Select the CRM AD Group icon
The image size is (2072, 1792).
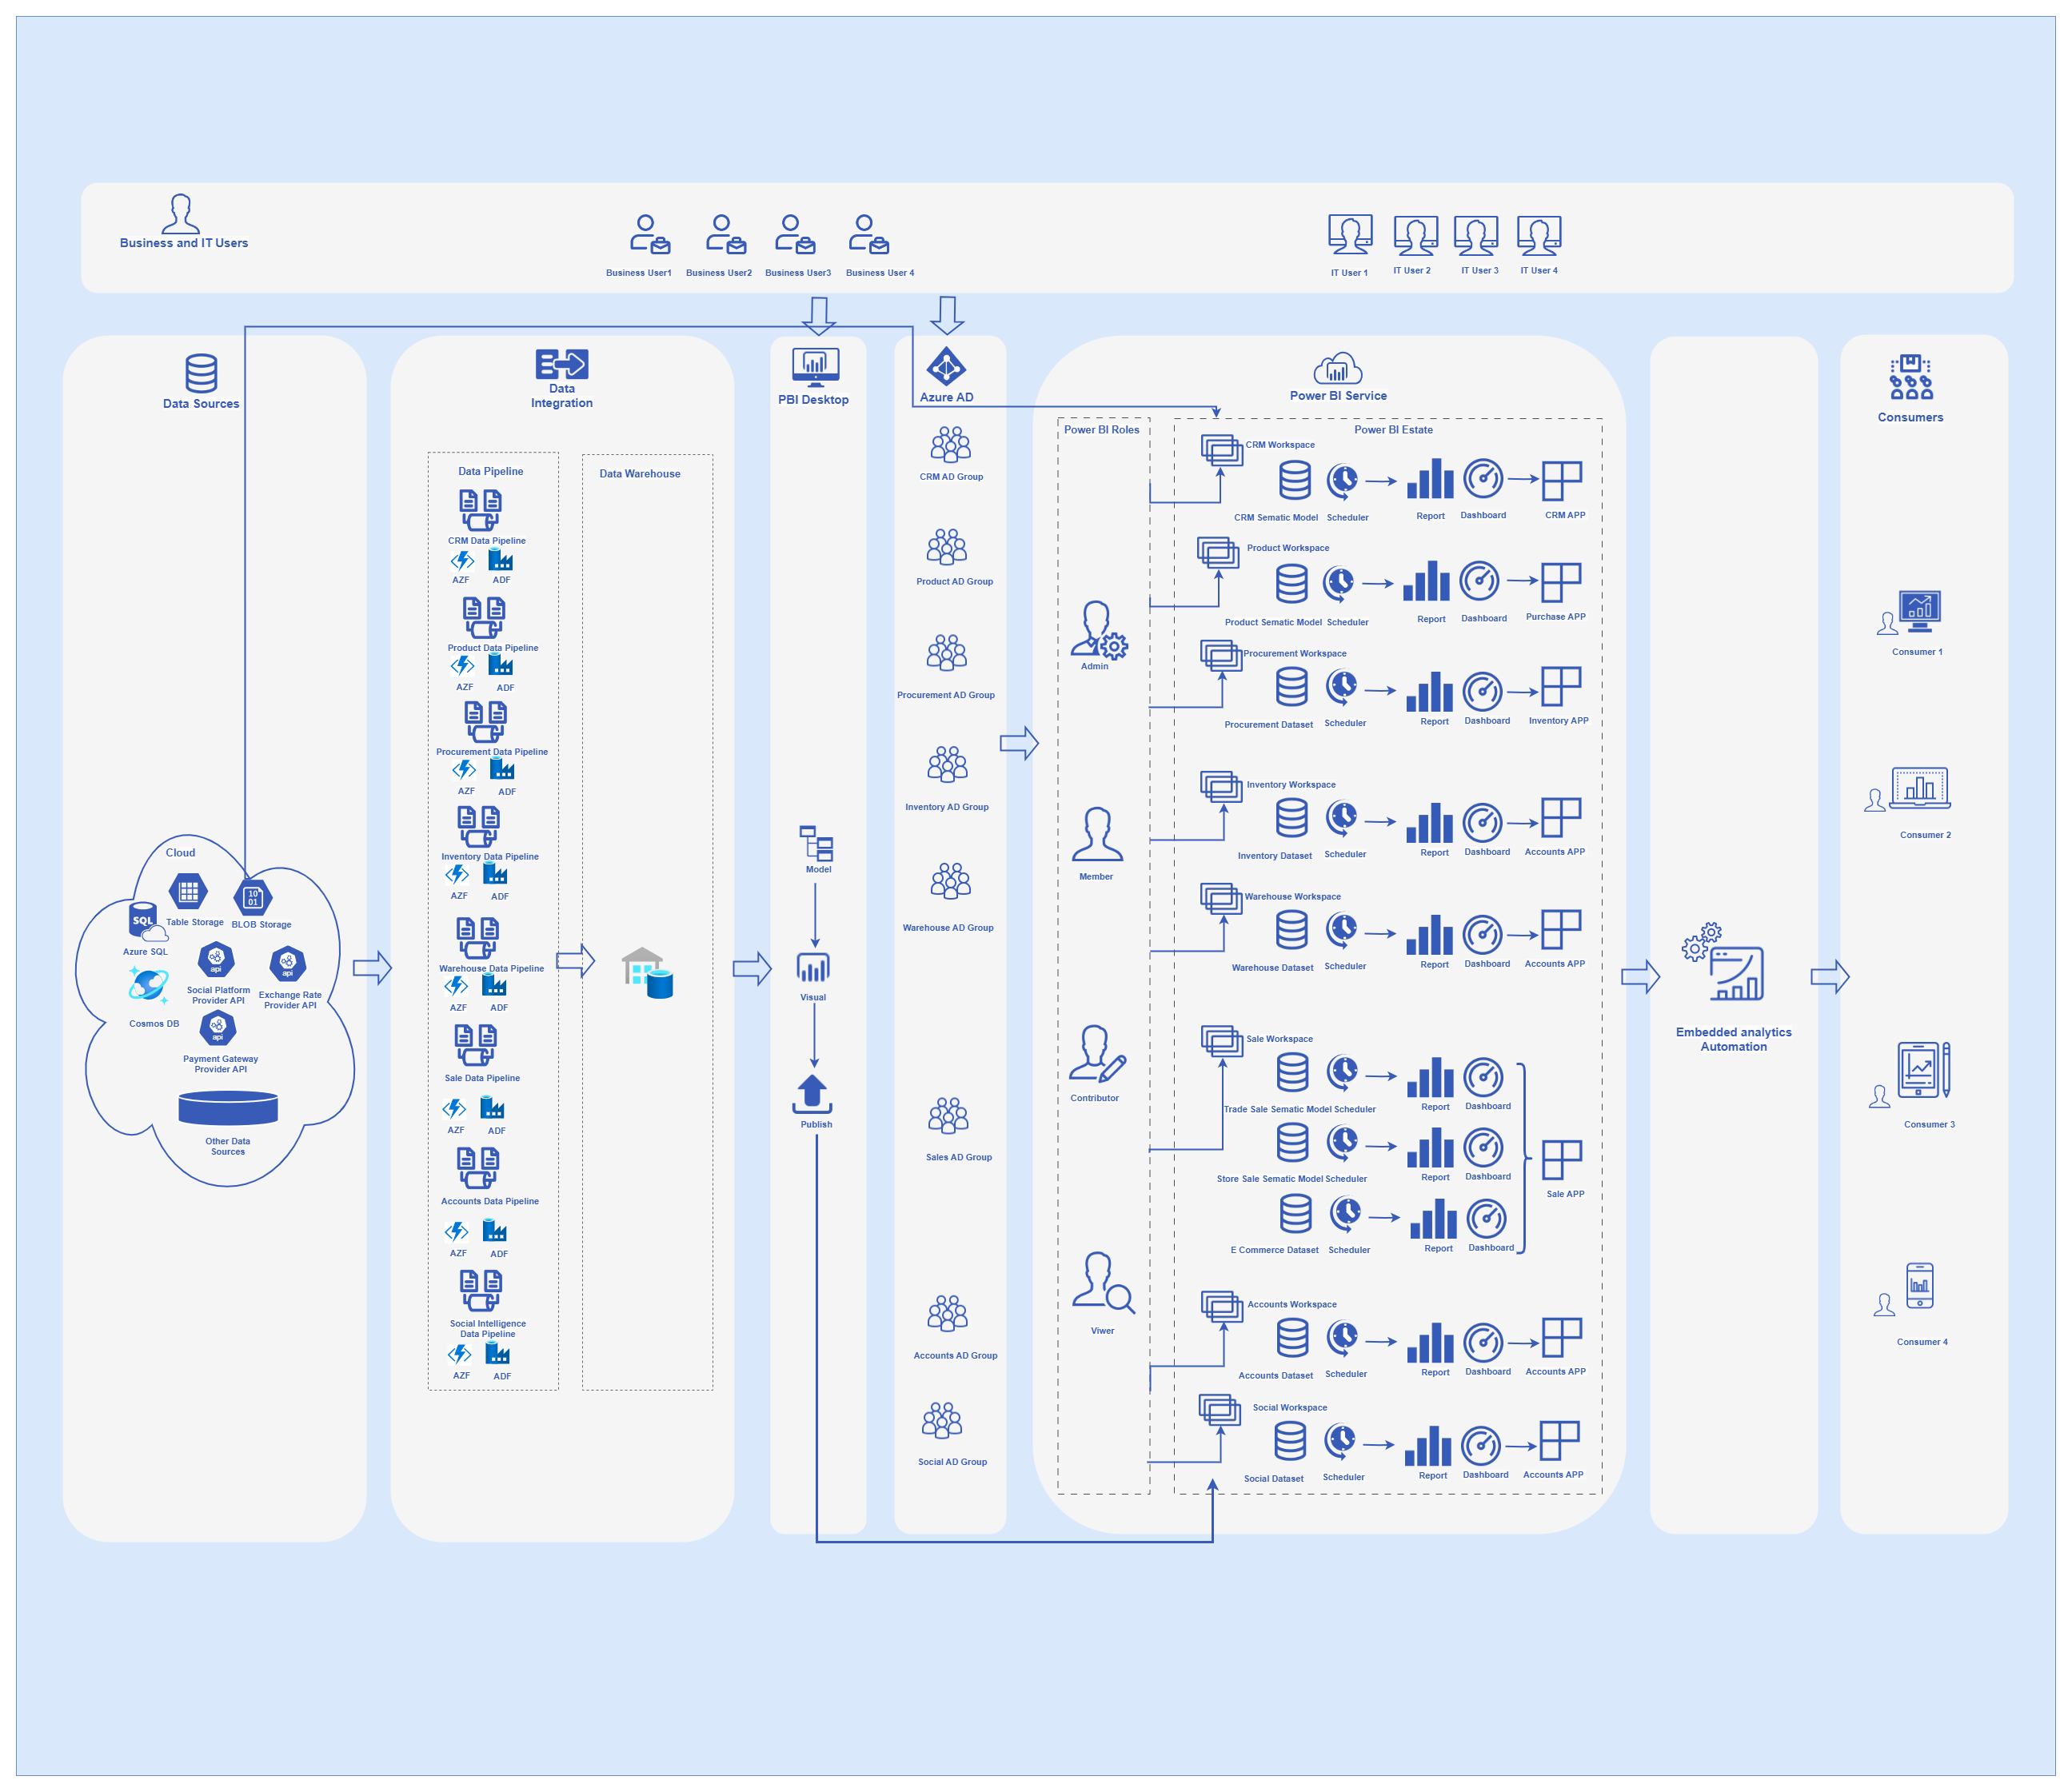[951, 445]
